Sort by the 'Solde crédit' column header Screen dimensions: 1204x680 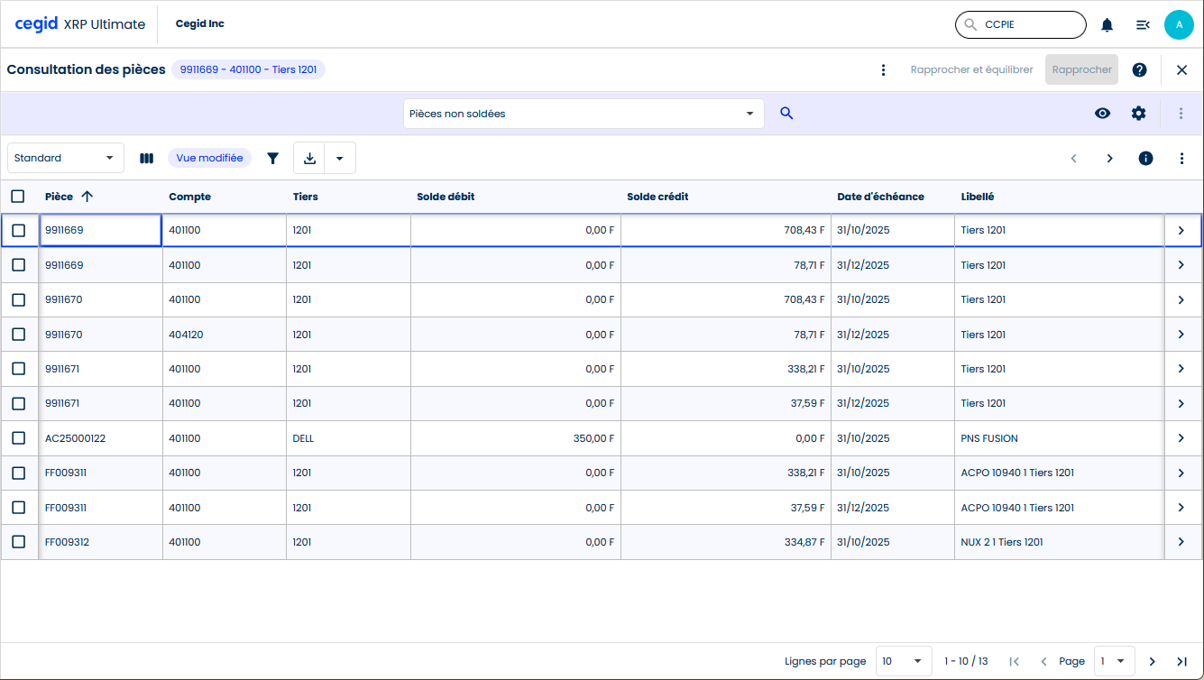click(x=657, y=197)
